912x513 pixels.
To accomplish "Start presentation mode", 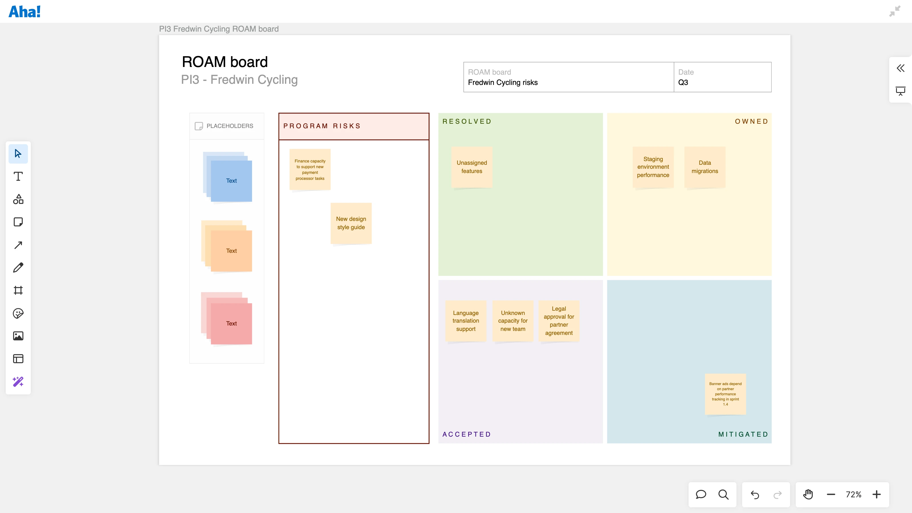I will pos(900,91).
